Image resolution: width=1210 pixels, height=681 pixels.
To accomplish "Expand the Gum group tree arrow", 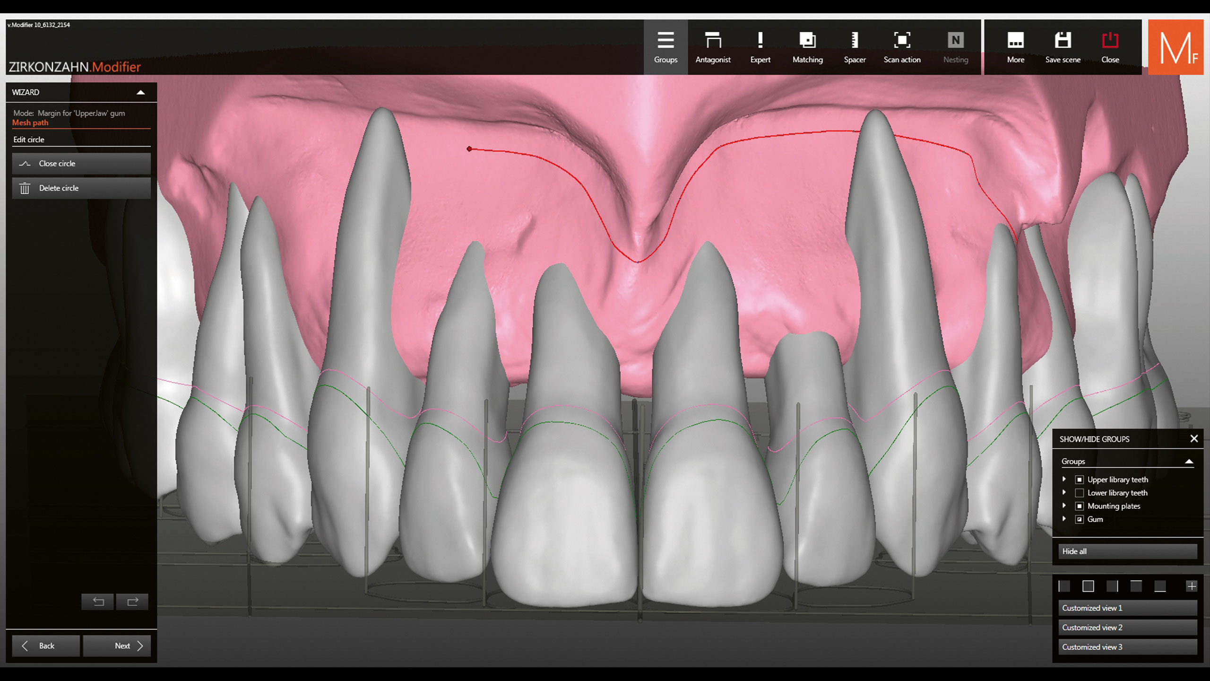I will coord(1064,519).
